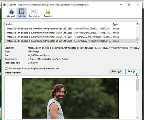Open column picker icon in list header
The image size is (144, 120).
pos(138,24)
